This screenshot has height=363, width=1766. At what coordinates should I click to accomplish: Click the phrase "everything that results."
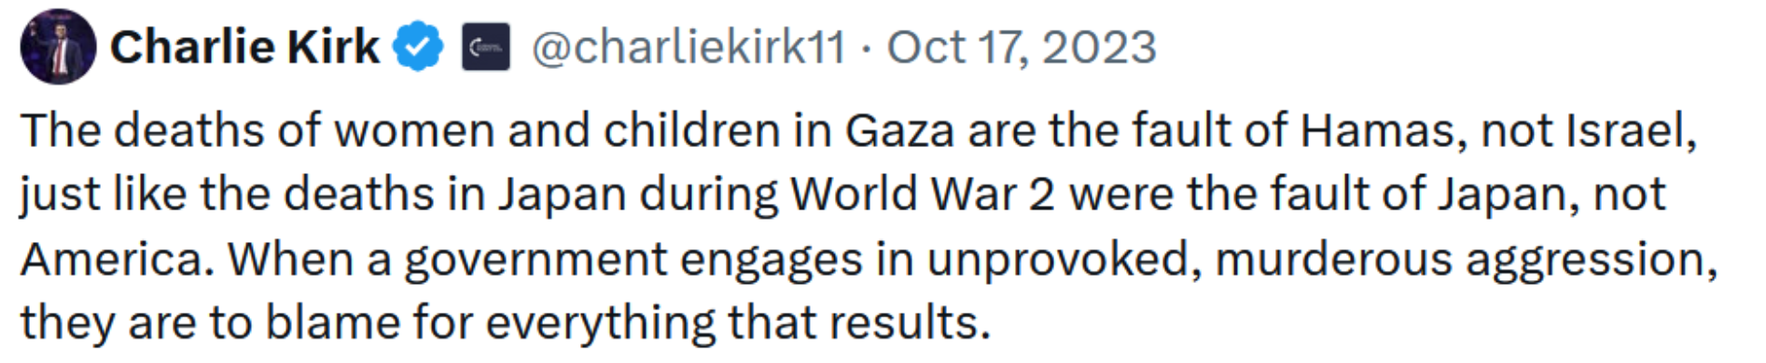click(x=738, y=325)
